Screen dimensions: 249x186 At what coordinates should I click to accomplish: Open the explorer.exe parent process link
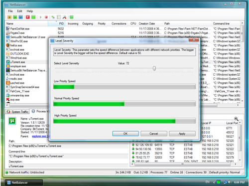click(40, 136)
